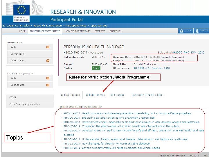Open Horizon 2020 Calls sidebar item
Screen dimensions: 209x157
30,47
